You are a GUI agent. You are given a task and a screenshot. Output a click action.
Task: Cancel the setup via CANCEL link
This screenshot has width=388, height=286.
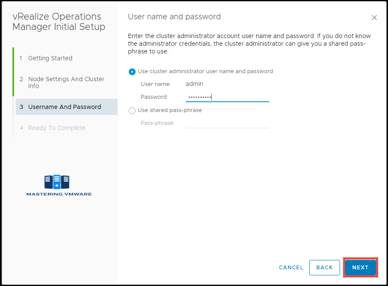(x=291, y=268)
